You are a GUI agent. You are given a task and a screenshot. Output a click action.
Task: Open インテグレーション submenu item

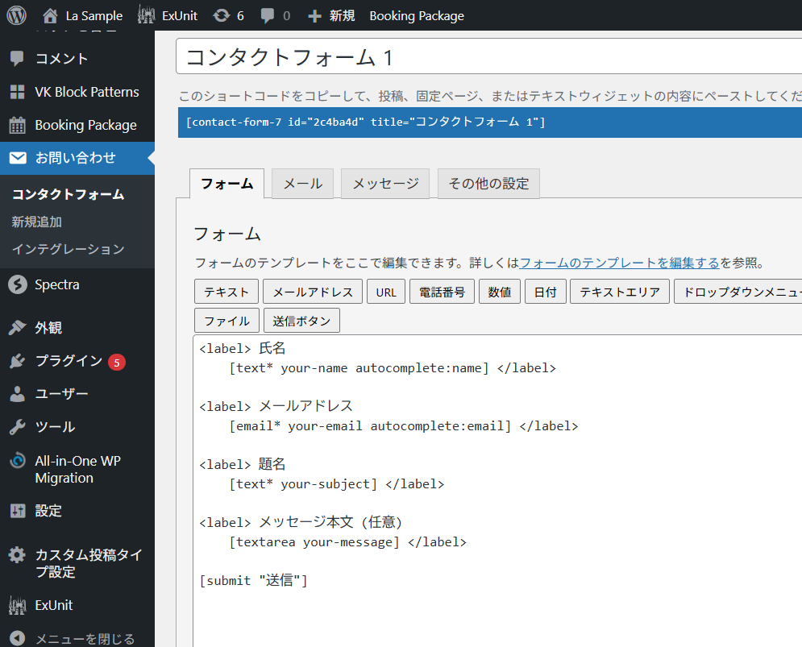(68, 249)
